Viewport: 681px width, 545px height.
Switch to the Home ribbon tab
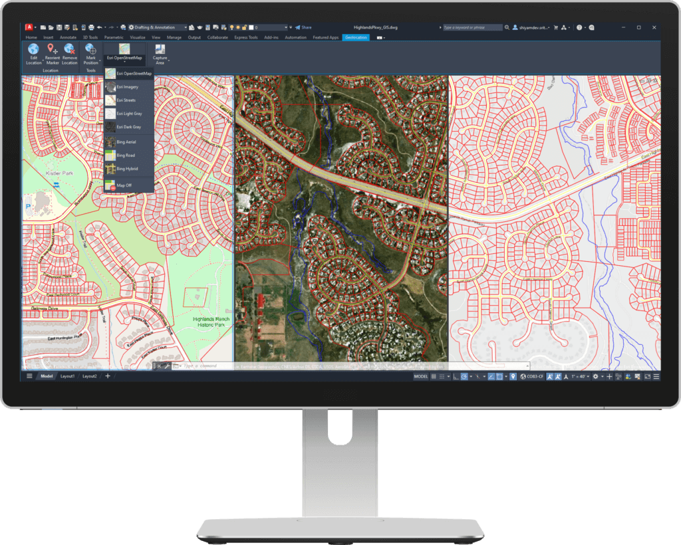tap(31, 37)
